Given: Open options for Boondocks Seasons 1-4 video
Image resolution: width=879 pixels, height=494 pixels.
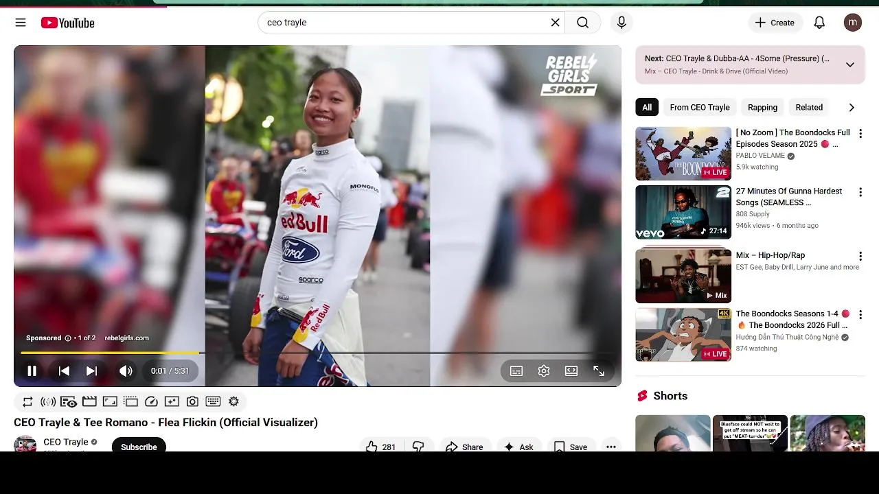Looking at the screenshot, I should point(860,315).
